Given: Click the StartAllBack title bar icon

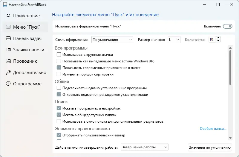Looking at the screenshot, I should [4, 5].
